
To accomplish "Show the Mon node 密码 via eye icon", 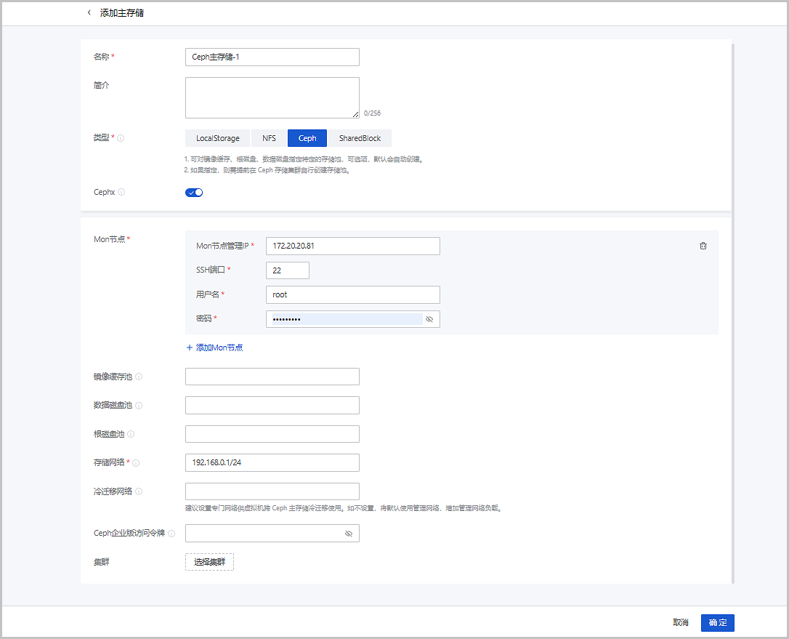I will coord(429,319).
